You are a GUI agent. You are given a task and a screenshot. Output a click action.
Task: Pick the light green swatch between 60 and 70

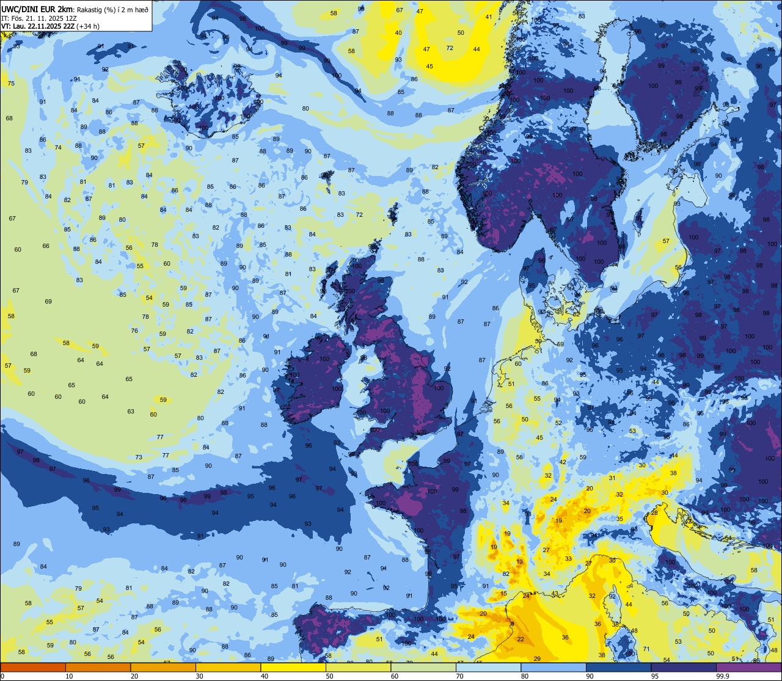(423, 668)
